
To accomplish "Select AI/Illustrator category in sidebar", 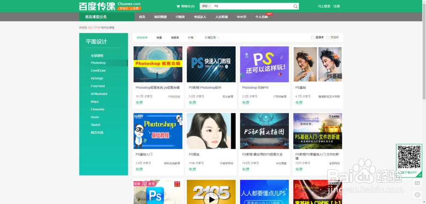I will 99,94.
